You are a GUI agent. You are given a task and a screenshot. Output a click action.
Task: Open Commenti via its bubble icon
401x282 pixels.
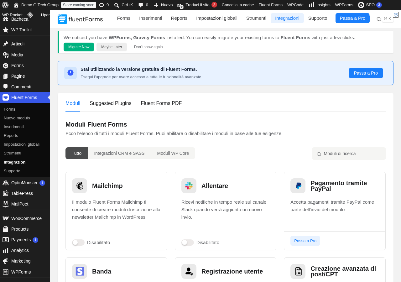click(x=6, y=87)
